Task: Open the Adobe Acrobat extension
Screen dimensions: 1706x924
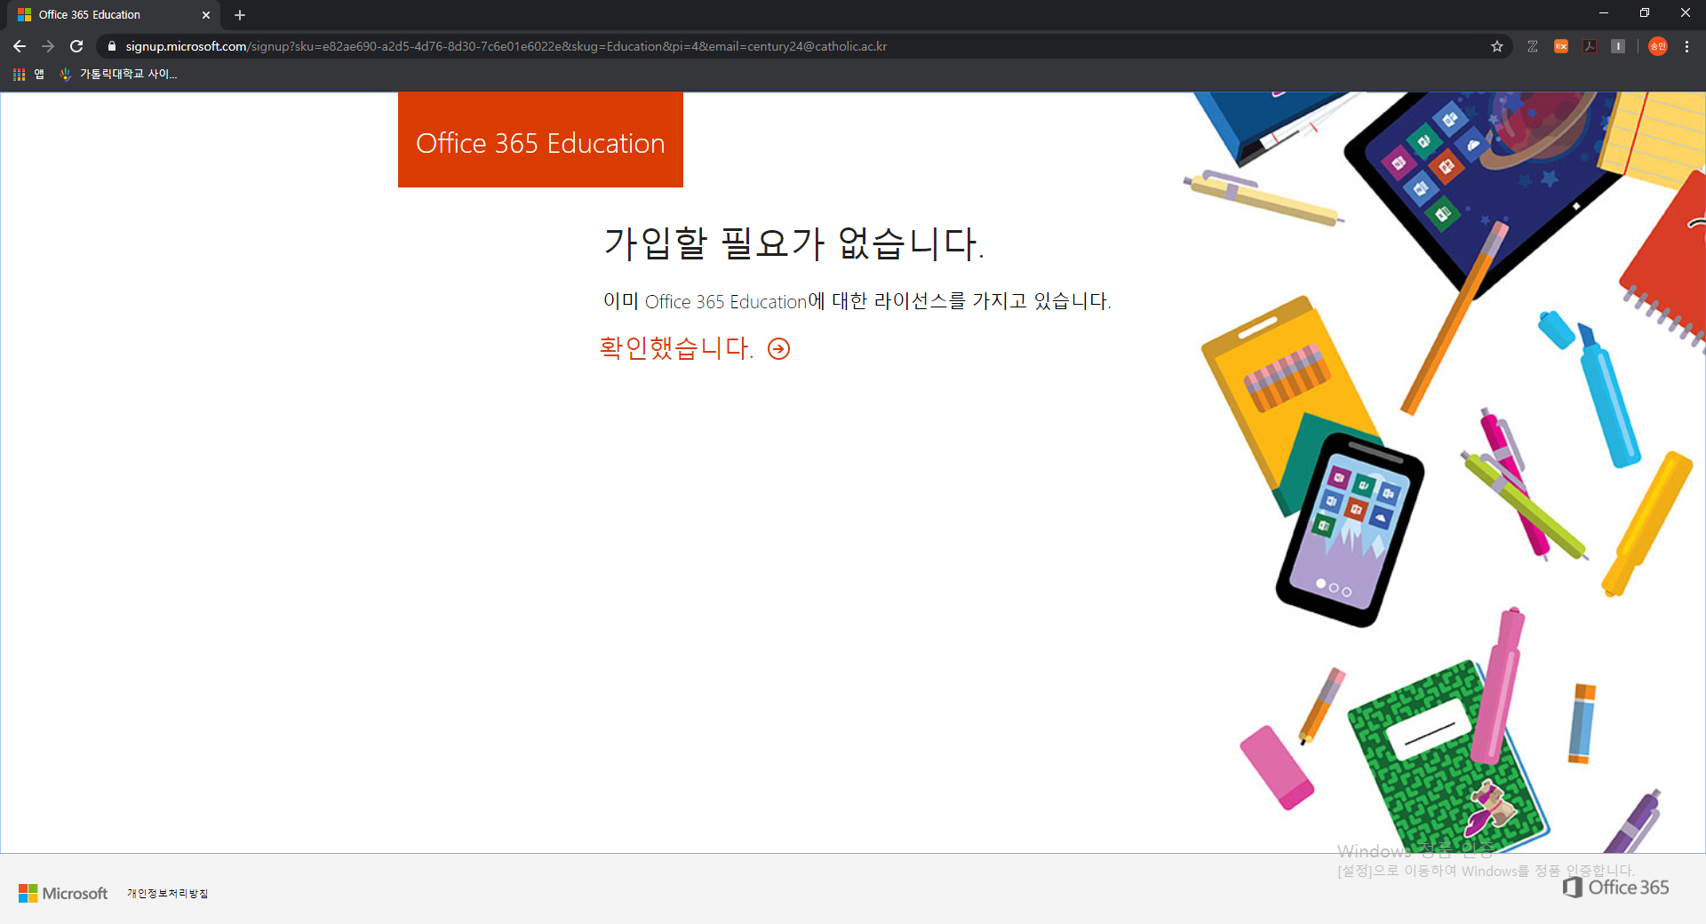Action: pos(1590,46)
